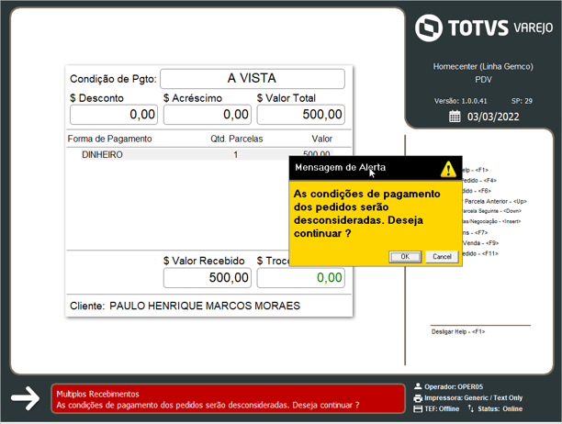Click the calendar icon beside the date
This screenshot has height=424, width=562.
pyautogui.click(x=455, y=117)
